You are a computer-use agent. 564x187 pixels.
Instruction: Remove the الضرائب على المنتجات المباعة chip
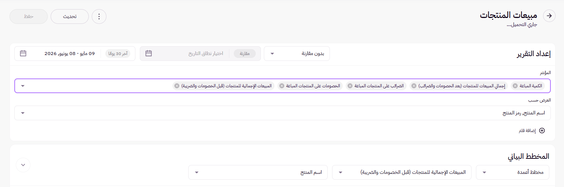pos(350,86)
